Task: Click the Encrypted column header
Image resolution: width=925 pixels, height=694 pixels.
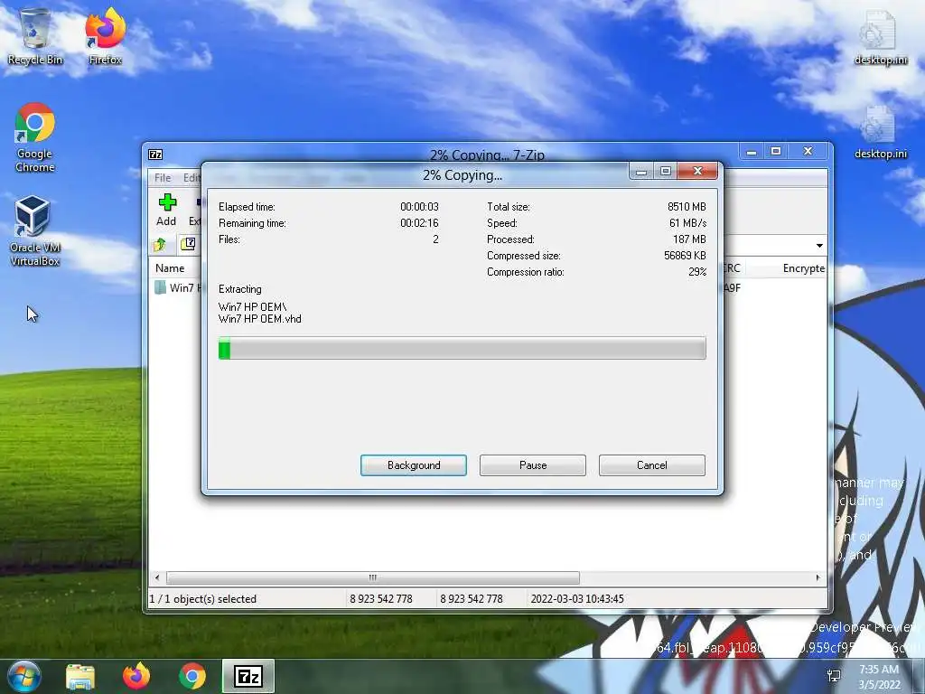Action: click(x=803, y=267)
